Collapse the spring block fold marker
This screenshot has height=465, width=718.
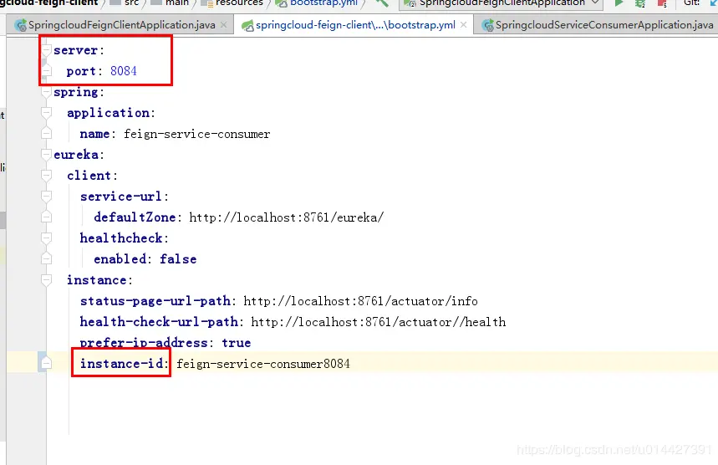pos(46,92)
